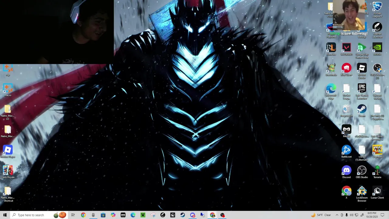
Task: Select the Microsoft Edge desktop shortcut
Action: [x=331, y=91]
